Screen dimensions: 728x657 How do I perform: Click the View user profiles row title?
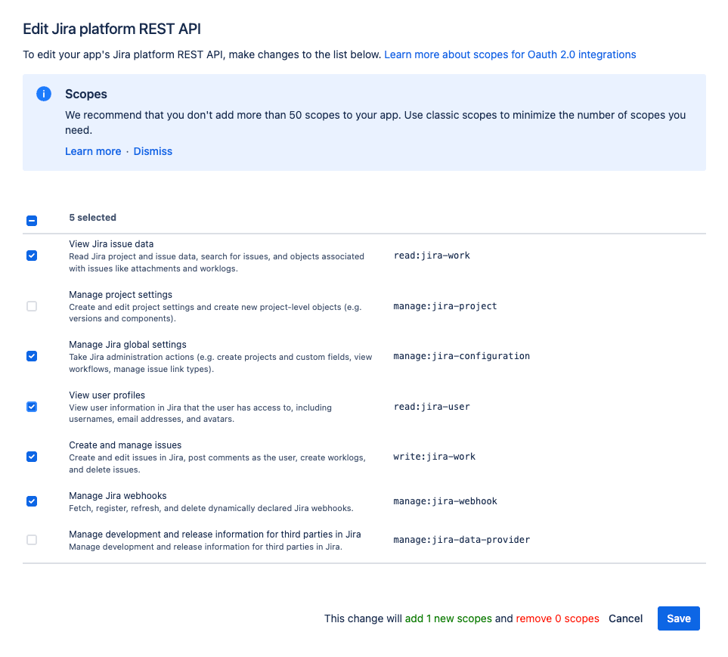[x=107, y=395]
